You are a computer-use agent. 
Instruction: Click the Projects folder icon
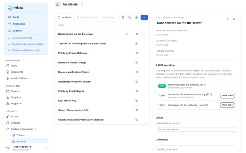(8, 91)
